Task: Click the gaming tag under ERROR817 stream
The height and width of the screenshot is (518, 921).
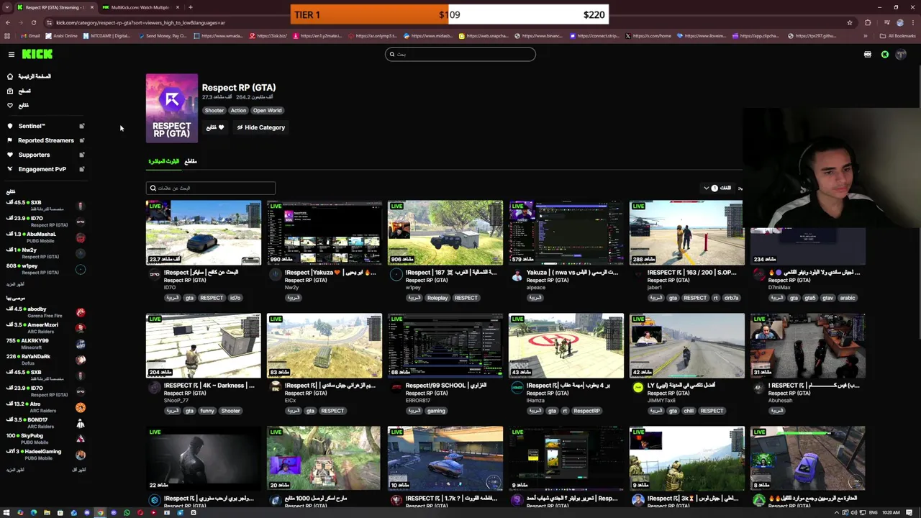Action: (436, 411)
